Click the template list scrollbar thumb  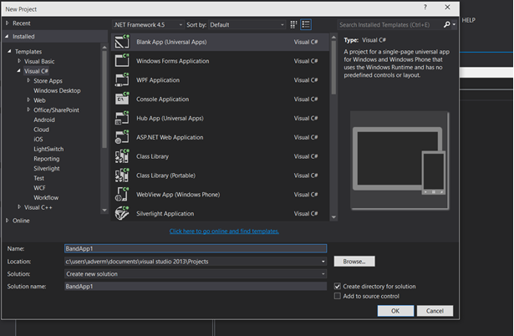pos(333,67)
